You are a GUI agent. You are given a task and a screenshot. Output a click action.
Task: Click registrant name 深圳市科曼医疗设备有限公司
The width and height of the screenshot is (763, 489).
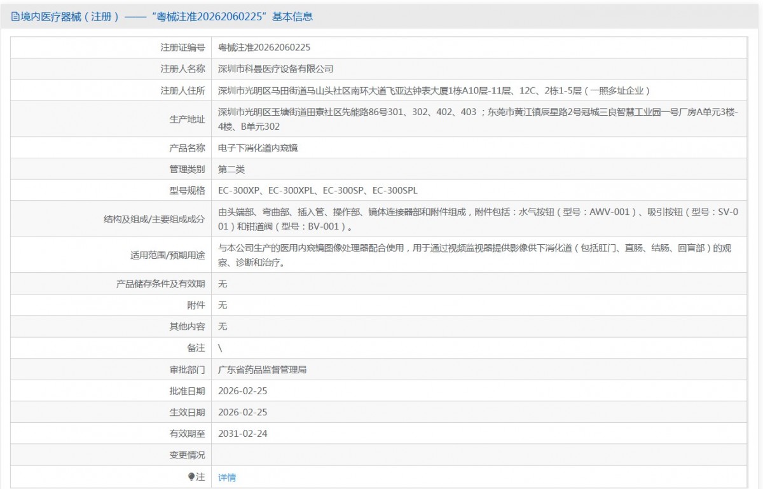[x=275, y=69]
